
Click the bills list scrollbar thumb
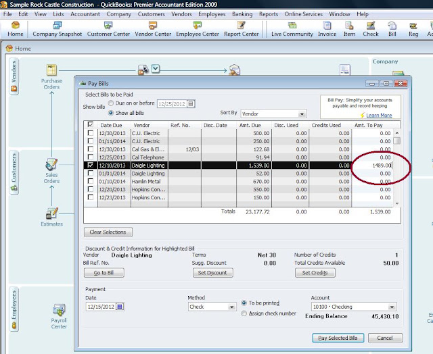click(397, 141)
